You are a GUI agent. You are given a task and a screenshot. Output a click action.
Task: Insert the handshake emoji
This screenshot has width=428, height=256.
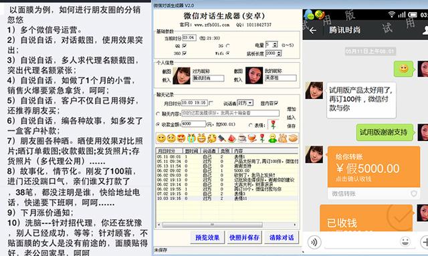(x=293, y=138)
